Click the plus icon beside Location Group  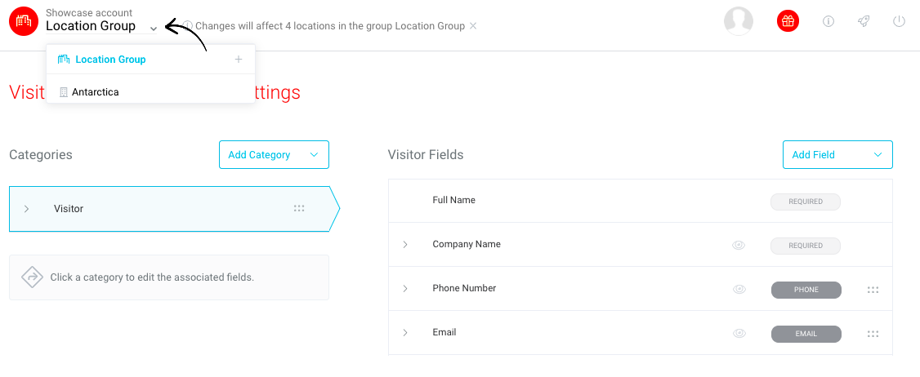pyautogui.click(x=239, y=60)
